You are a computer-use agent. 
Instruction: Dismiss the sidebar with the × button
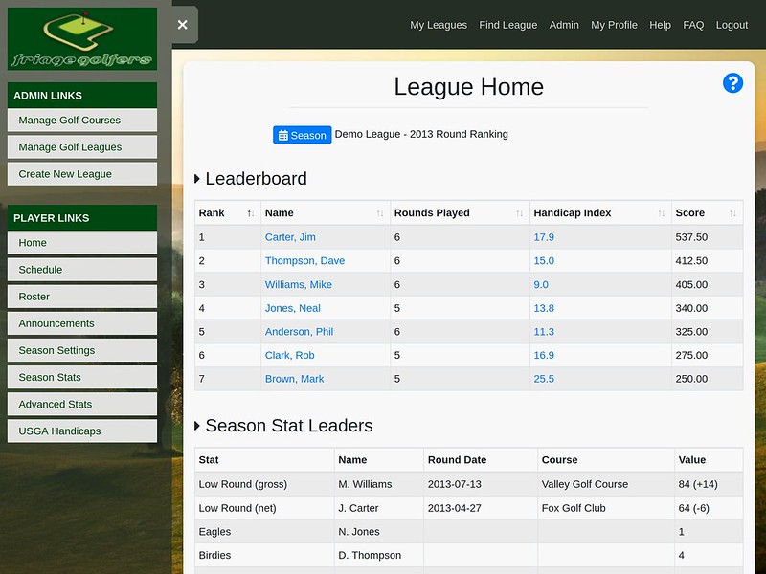[182, 25]
